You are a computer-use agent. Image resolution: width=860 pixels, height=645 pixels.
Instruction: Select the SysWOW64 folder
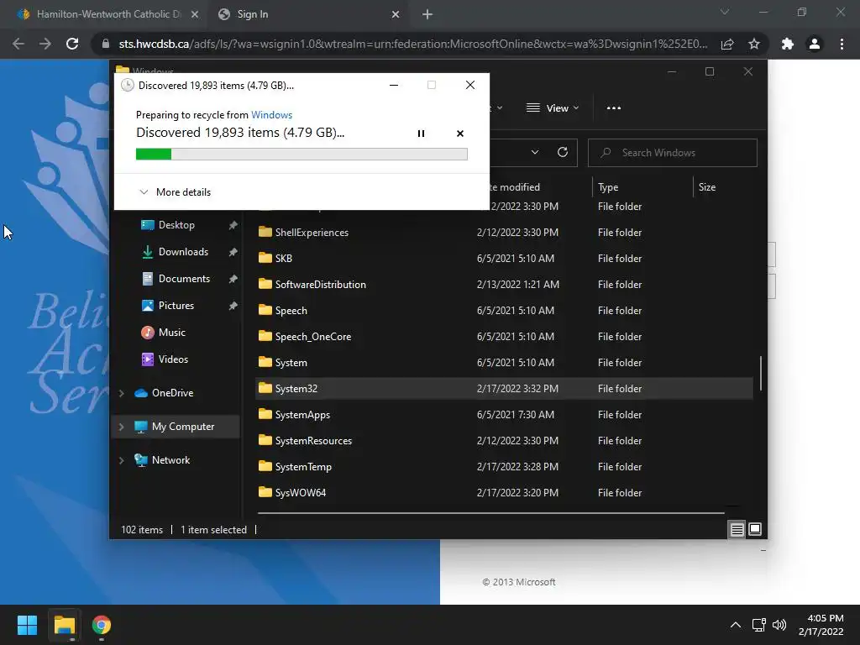click(x=300, y=492)
